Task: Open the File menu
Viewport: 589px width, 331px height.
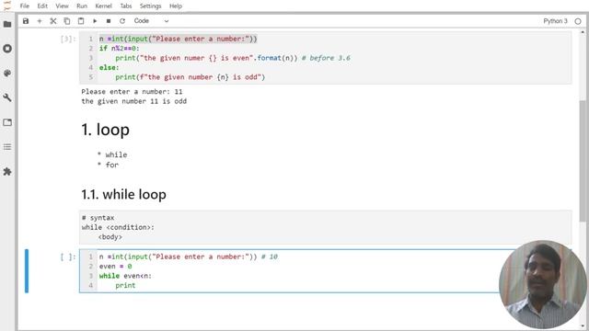Action: tap(25, 6)
